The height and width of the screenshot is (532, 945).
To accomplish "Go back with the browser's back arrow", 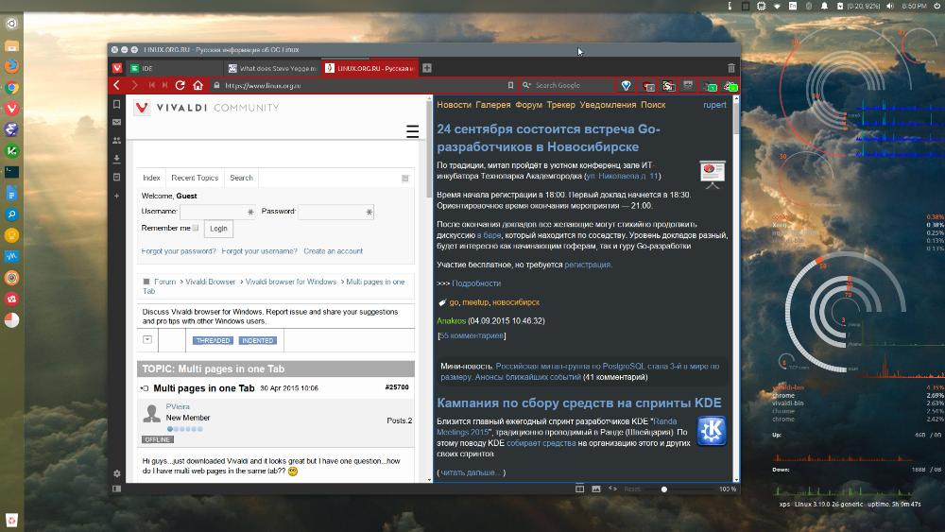I will pyautogui.click(x=117, y=86).
